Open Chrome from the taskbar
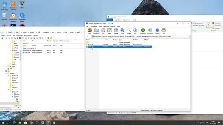 31,123
